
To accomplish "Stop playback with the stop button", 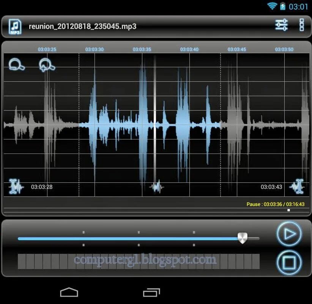I will [289, 263].
